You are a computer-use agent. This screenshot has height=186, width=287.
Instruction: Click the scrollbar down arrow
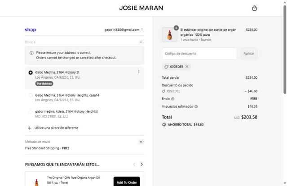(285, 183)
